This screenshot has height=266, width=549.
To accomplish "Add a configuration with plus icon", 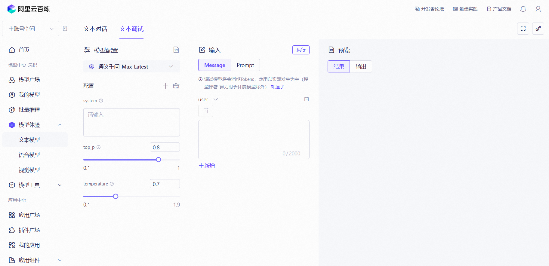I will pyautogui.click(x=165, y=86).
